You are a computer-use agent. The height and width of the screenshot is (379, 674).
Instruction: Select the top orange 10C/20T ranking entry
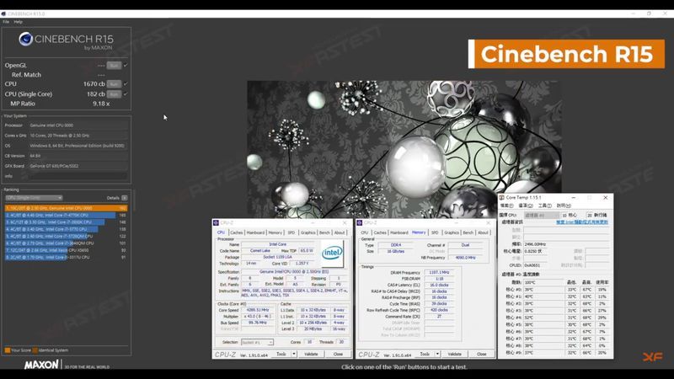tap(66, 208)
